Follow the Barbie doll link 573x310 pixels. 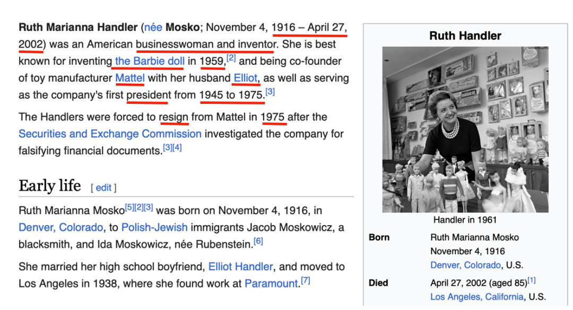[150, 61]
